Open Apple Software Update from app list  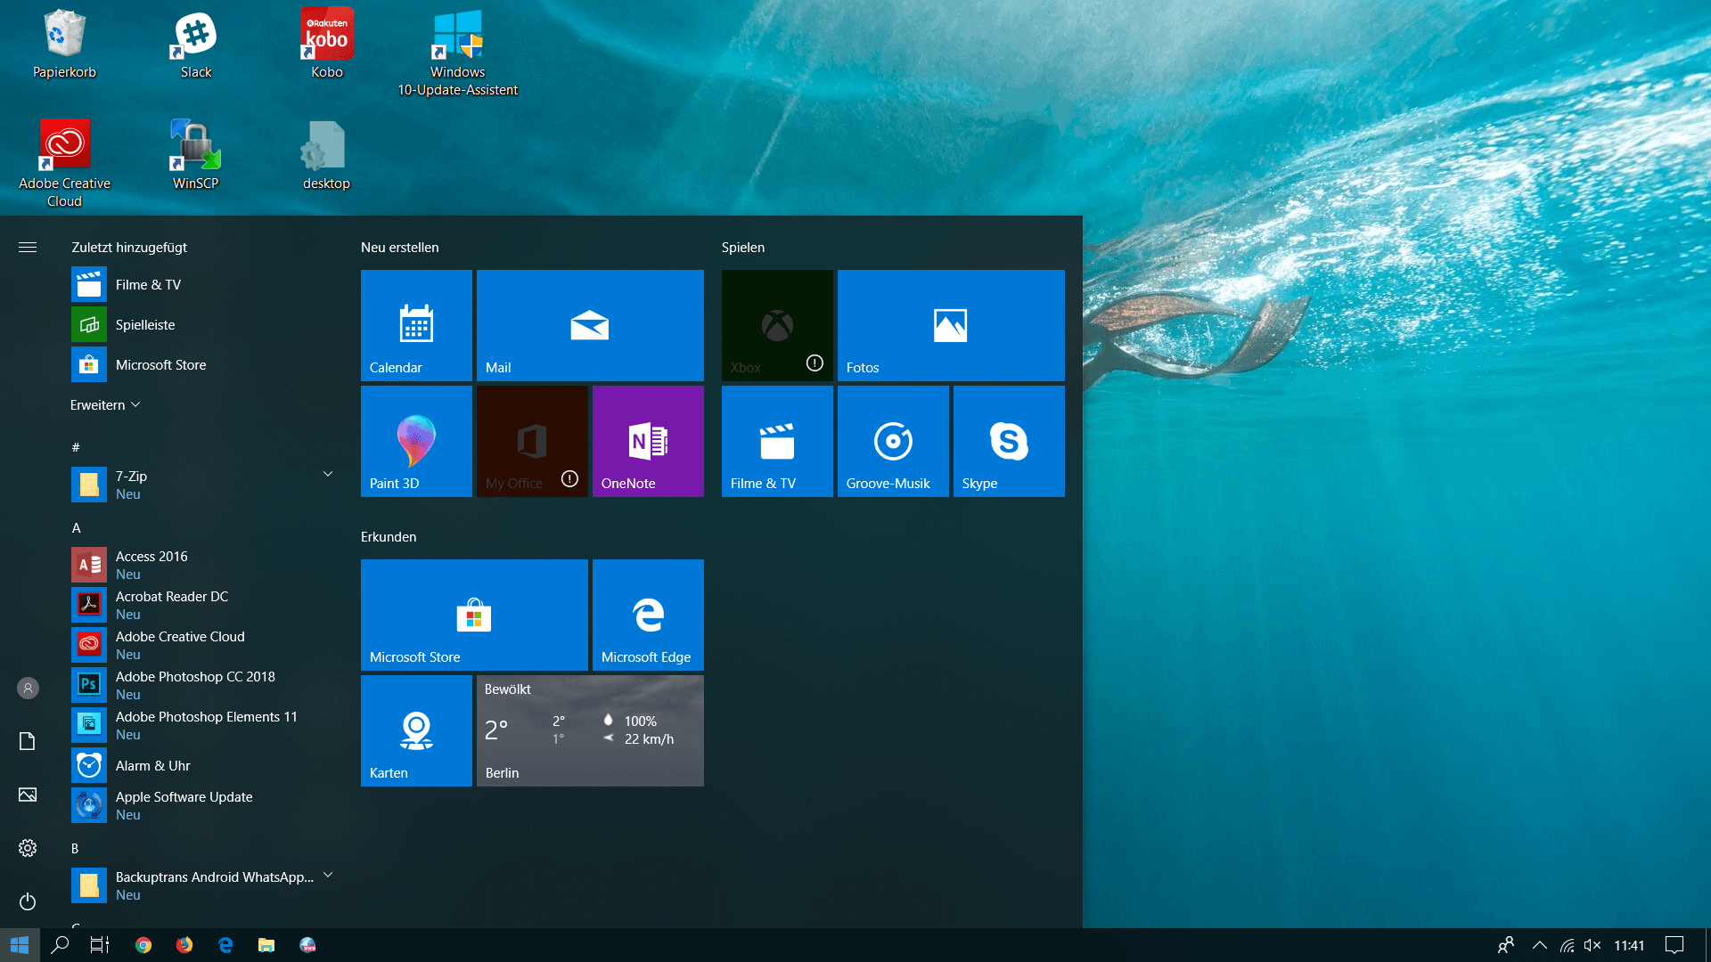[203, 805]
